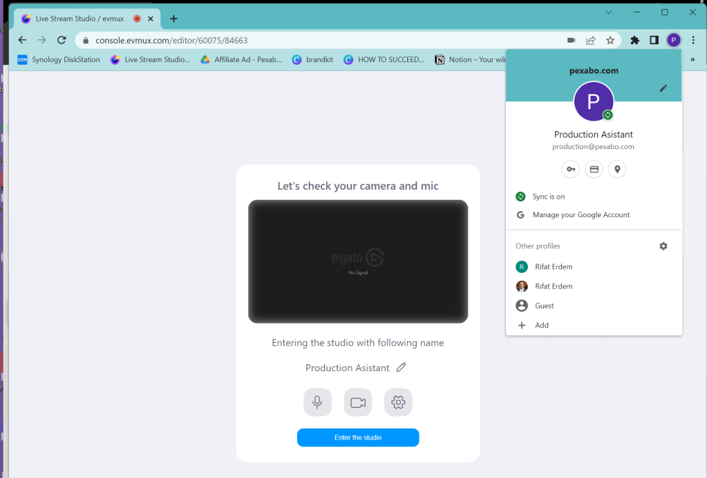707x478 pixels.
Task: Reload the evmux page
Action: tap(62, 41)
